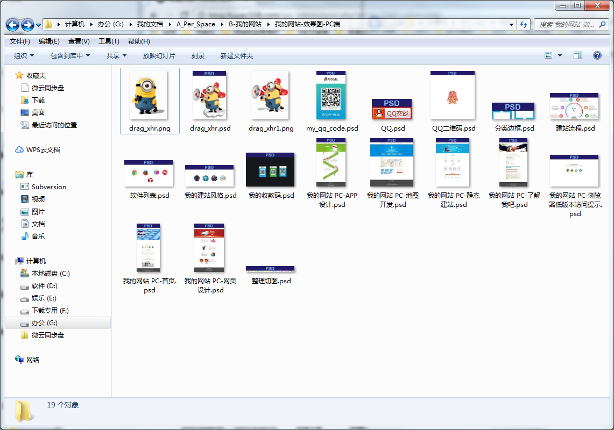614x430 pixels.
Task: Open the 组织 dropdown menu
Action: pos(24,55)
